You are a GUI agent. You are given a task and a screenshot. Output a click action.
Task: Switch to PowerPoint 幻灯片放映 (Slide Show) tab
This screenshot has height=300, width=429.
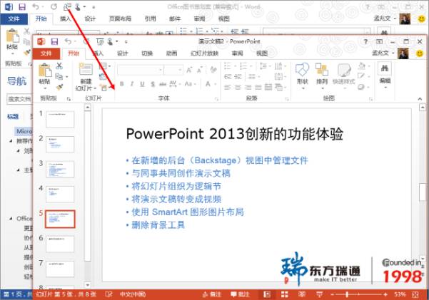(x=204, y=53)
